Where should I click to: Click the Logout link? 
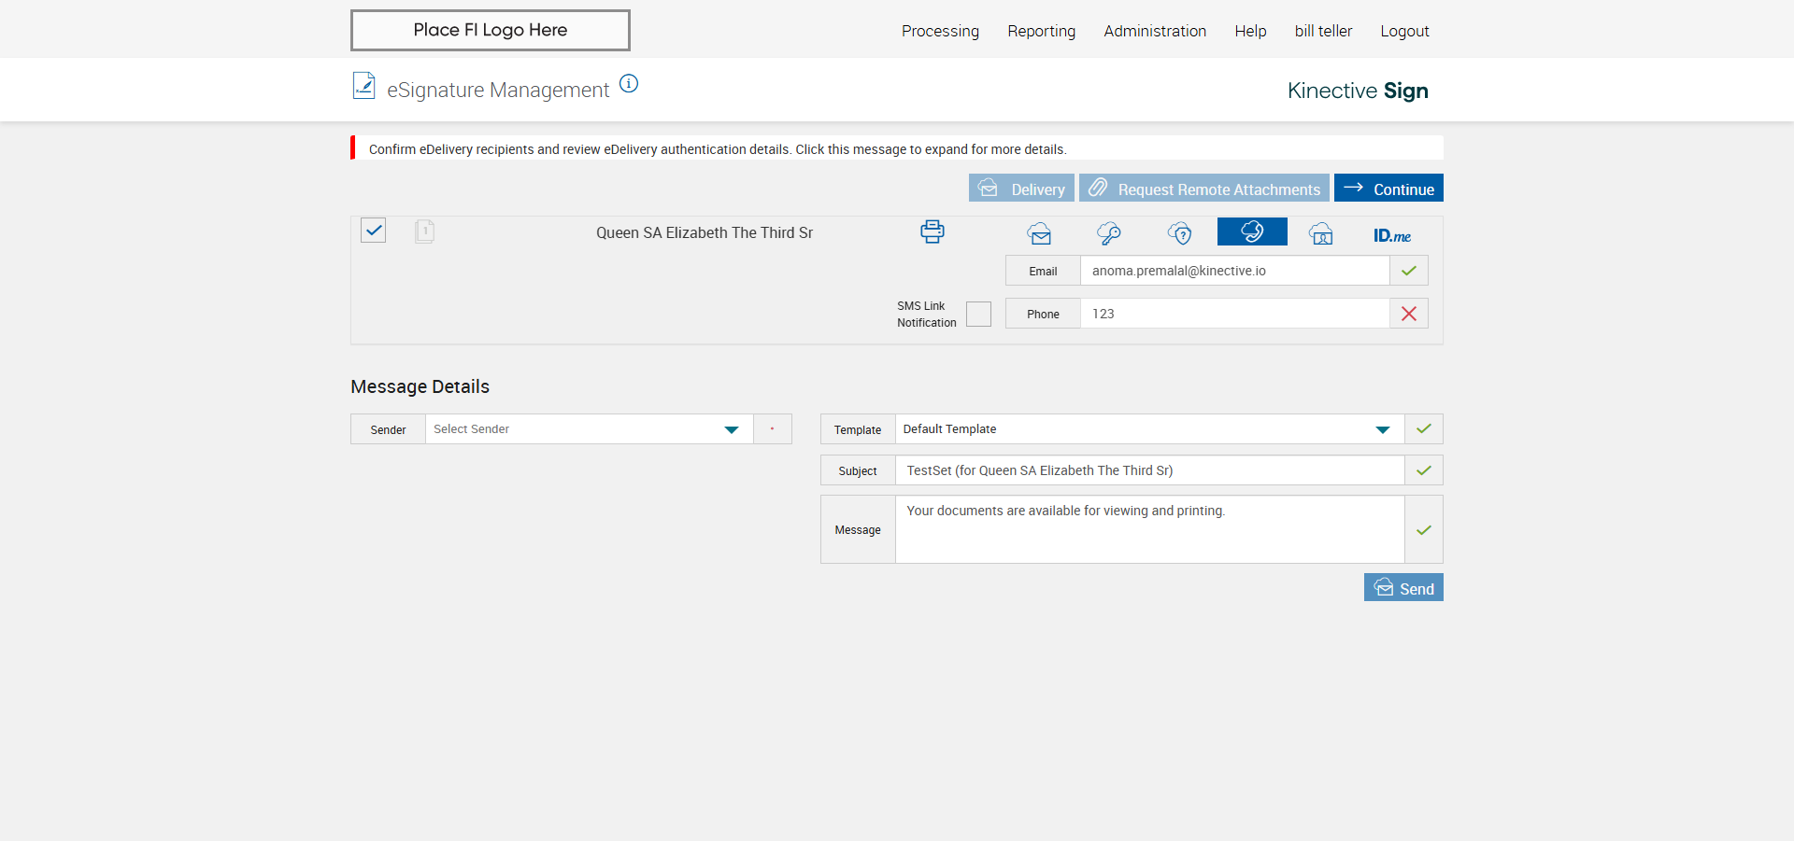coord(1404,31)
